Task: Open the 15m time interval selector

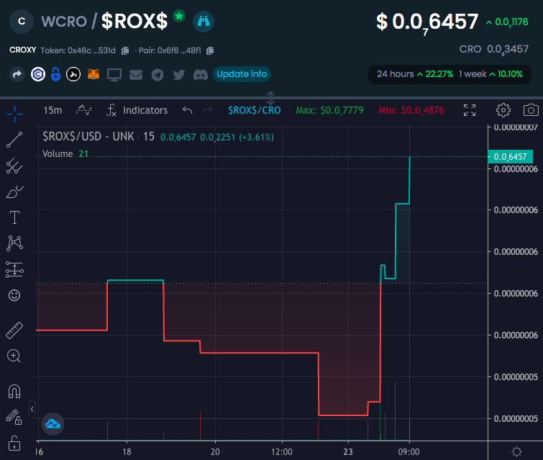Action: pos(53,110)
